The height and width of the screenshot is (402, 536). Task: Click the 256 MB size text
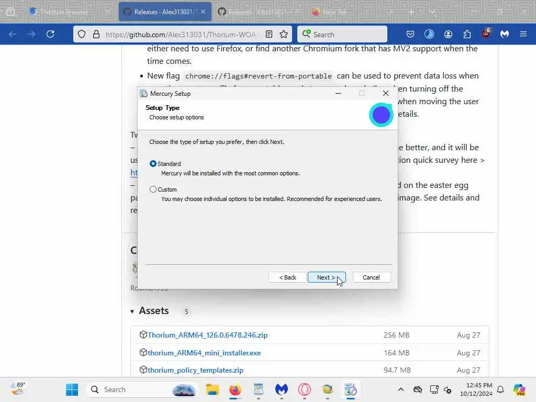(396, 335)
